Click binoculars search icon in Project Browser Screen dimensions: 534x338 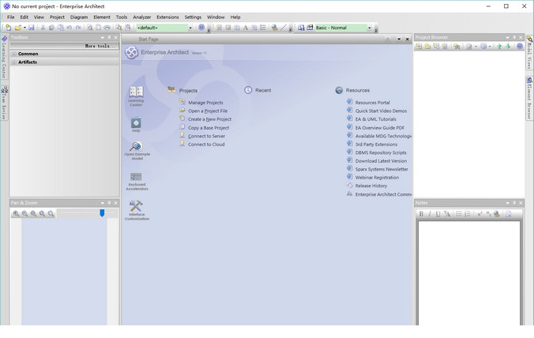point(457,47)
